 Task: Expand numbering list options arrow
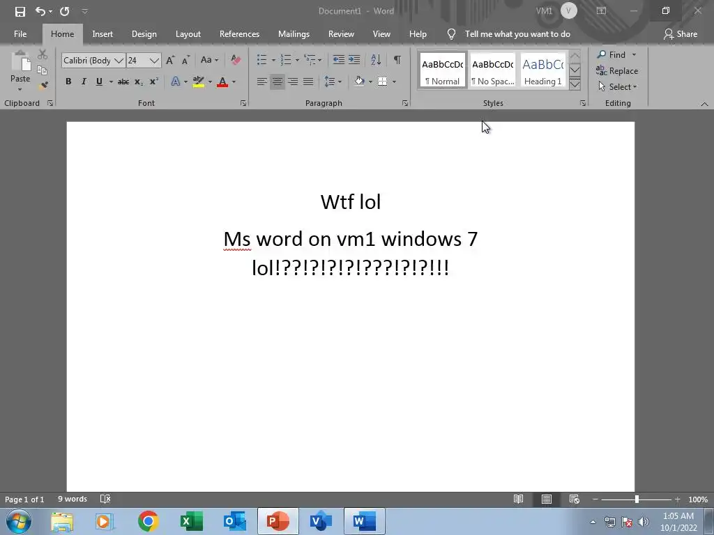tap(297, 60)
